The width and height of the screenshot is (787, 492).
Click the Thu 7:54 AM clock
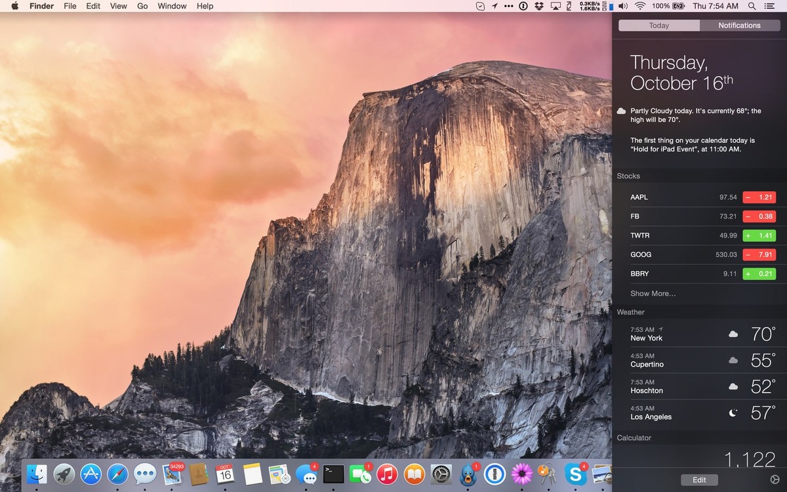point(716,6)
